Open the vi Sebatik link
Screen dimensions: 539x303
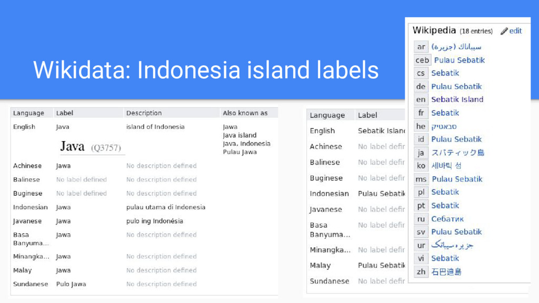(x=445, y=258)
